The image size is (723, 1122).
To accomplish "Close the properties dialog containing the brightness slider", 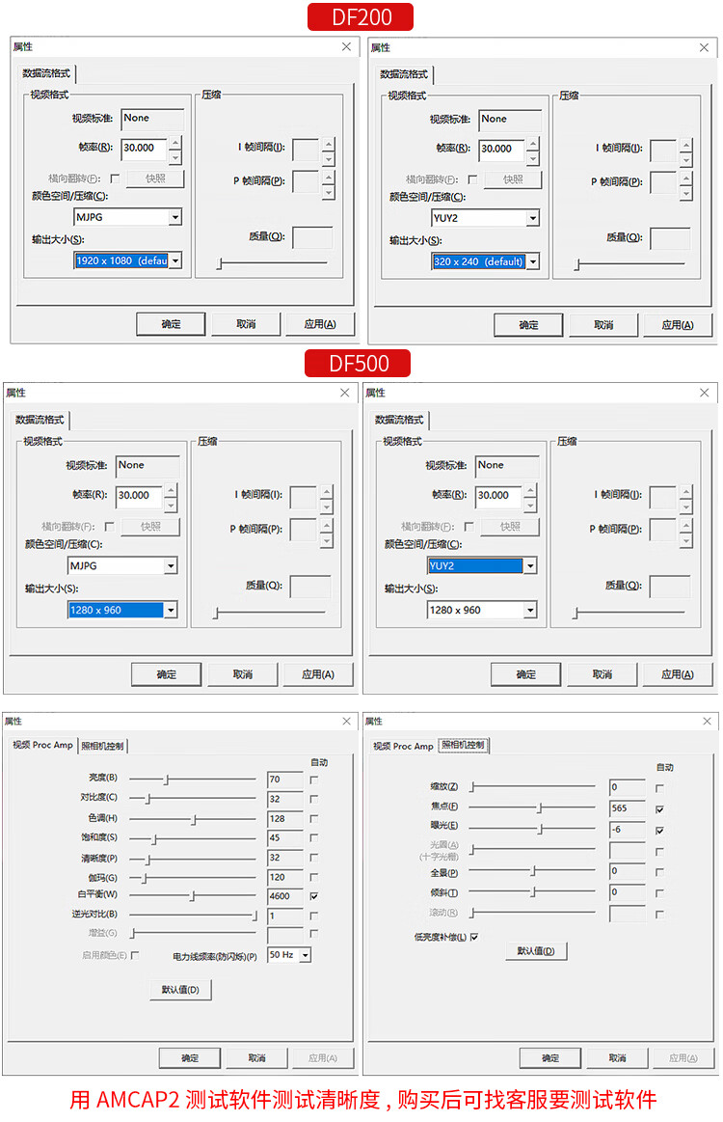I will coord(344,721).
